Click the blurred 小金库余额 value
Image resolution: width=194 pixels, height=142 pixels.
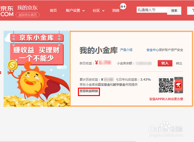(144, 63)
